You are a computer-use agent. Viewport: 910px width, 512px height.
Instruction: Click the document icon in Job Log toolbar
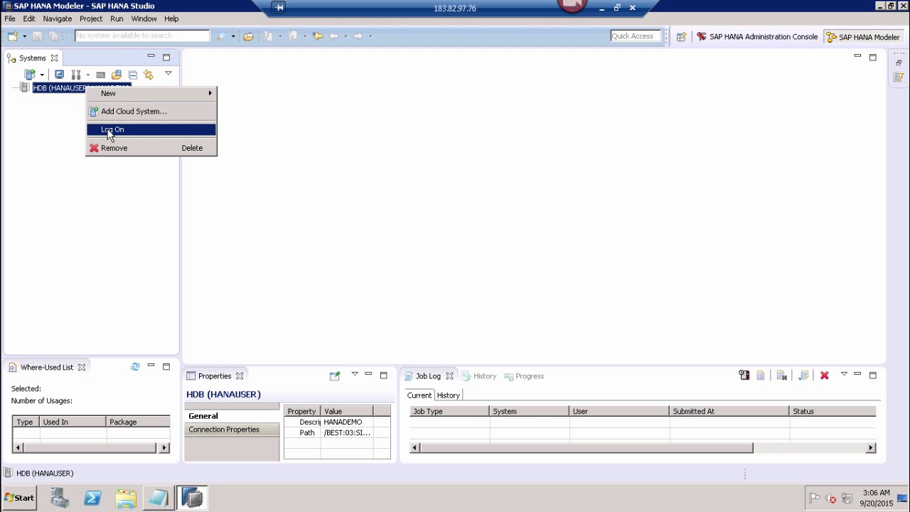[x=761, y=375]
